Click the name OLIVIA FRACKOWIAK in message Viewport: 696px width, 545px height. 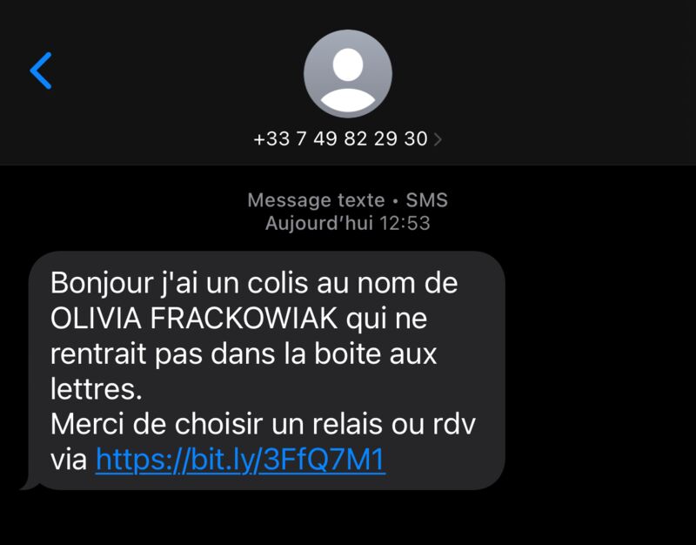194,318
